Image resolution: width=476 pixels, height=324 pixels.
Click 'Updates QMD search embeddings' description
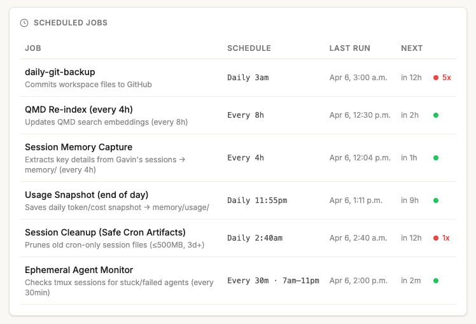[106, 122]
